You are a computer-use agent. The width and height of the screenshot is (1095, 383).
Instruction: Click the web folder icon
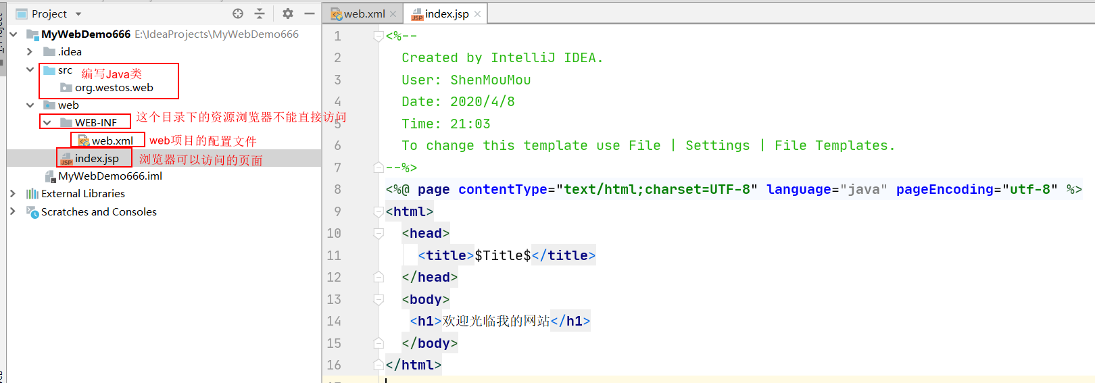[49, 105]
